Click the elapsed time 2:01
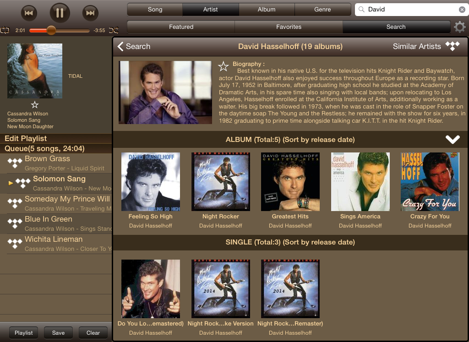Viewport: 469px width, 342px height. click(x=20, y=30)
